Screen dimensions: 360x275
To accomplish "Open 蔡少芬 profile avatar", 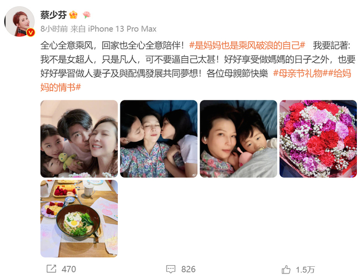I will [x=20, y=22].
